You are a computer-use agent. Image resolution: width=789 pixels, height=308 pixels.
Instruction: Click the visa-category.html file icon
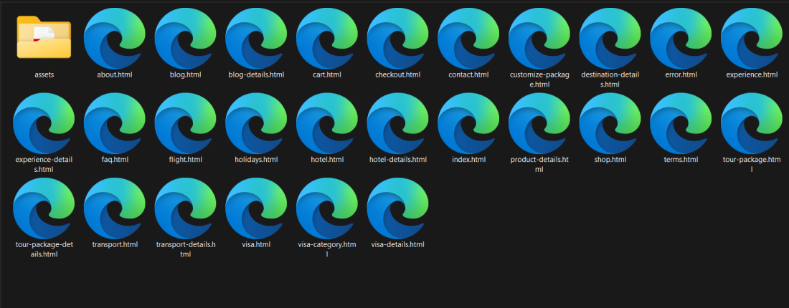(x=327, y=208)
